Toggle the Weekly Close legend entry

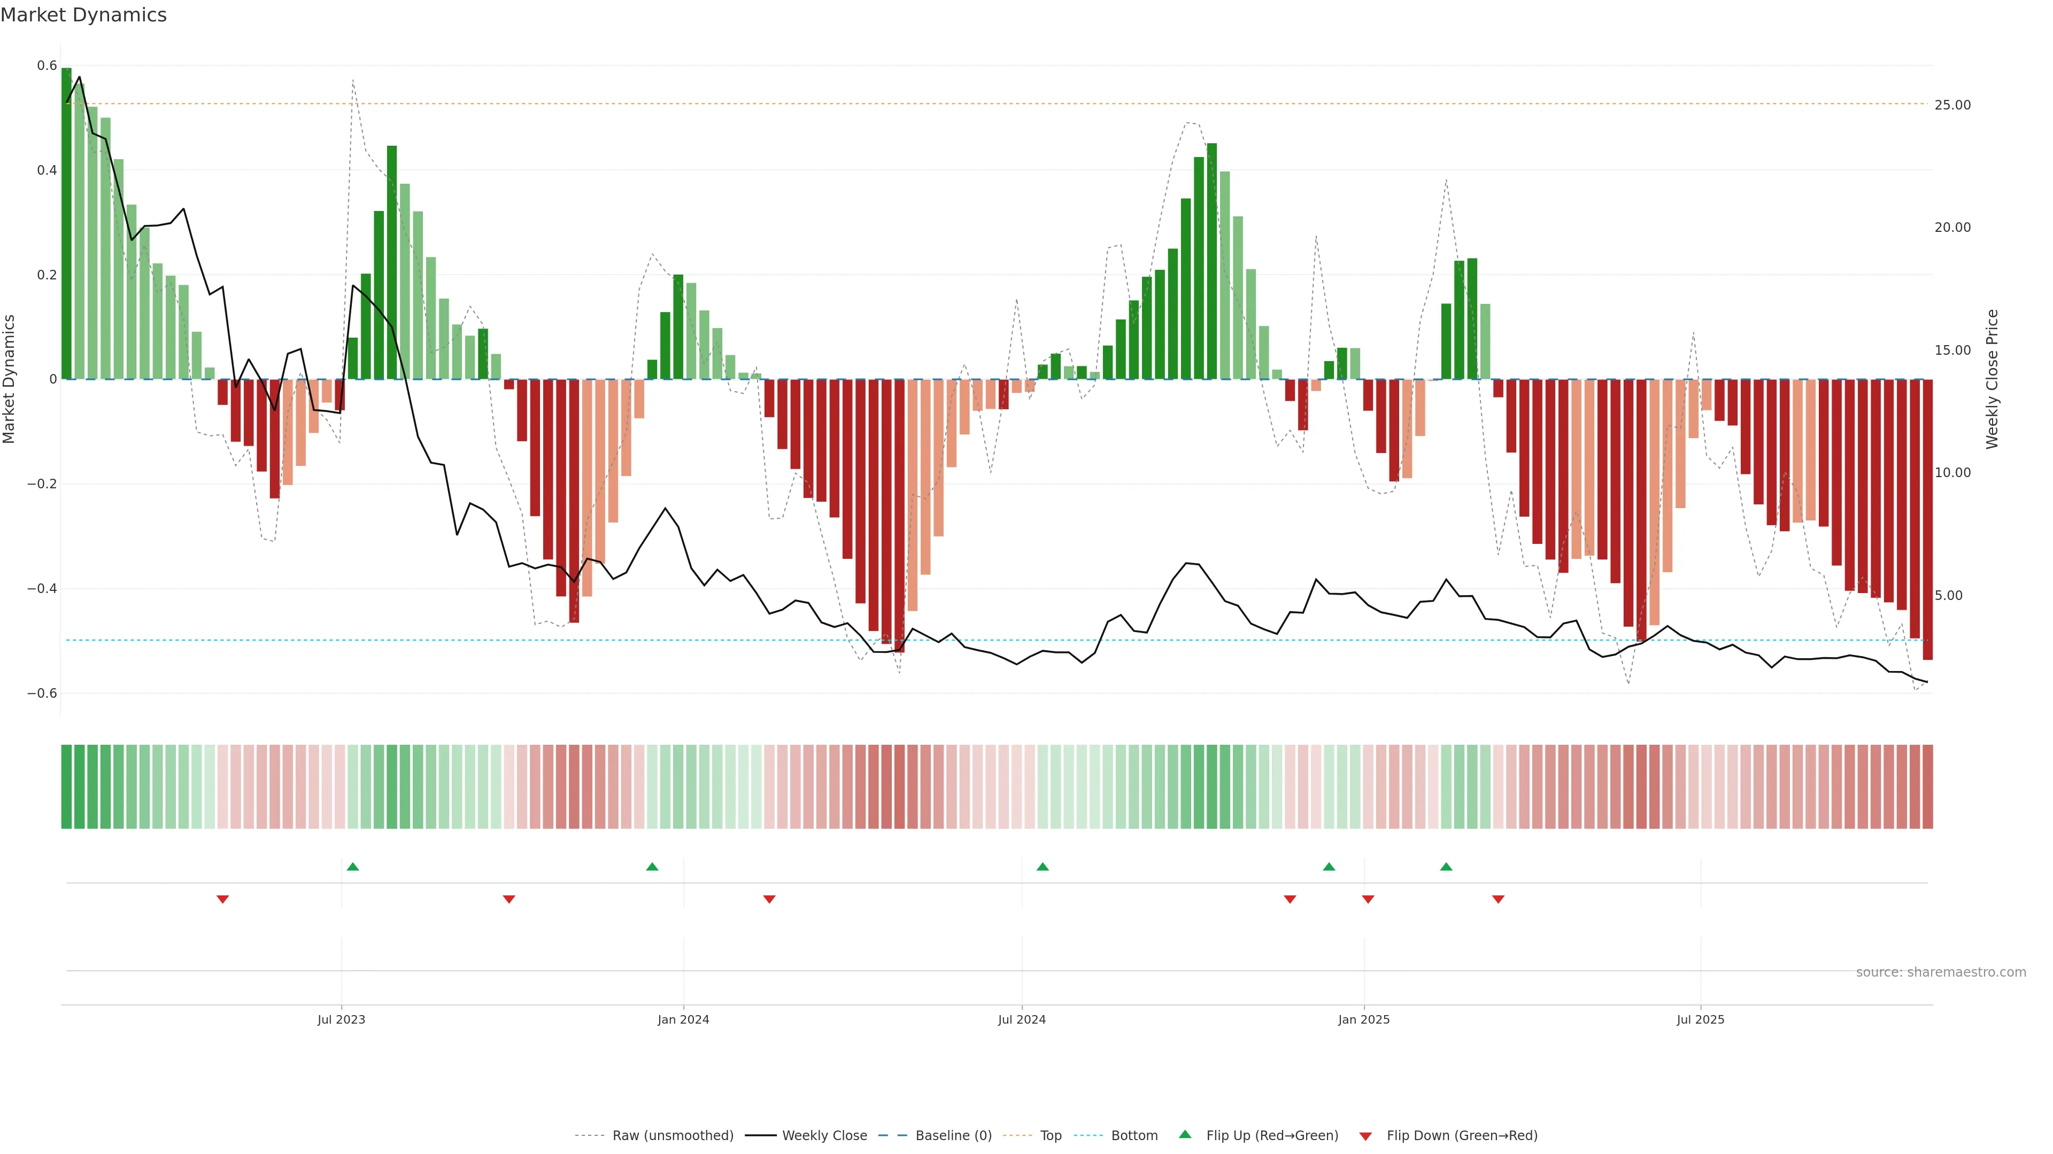(x=824, y=1136)
